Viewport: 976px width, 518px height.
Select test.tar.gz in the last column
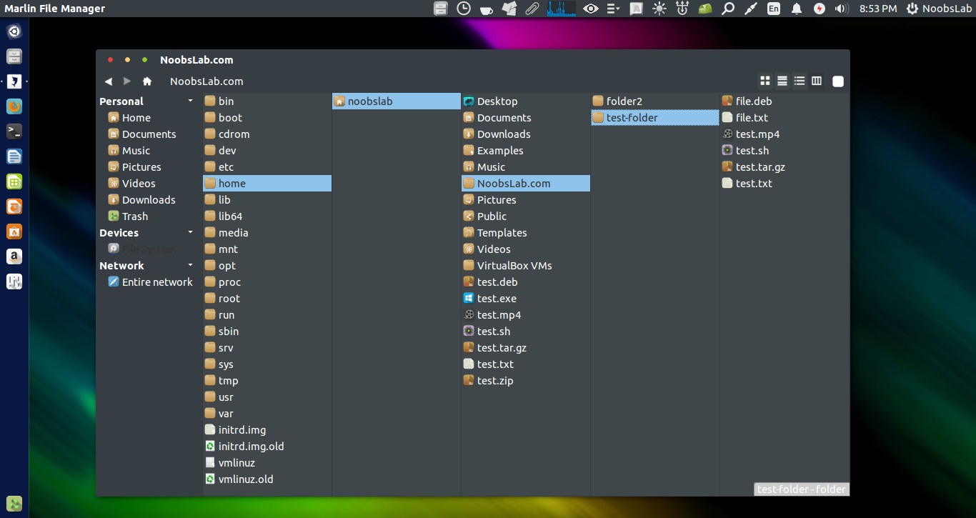pyautogui.click(x=785, y=167)
